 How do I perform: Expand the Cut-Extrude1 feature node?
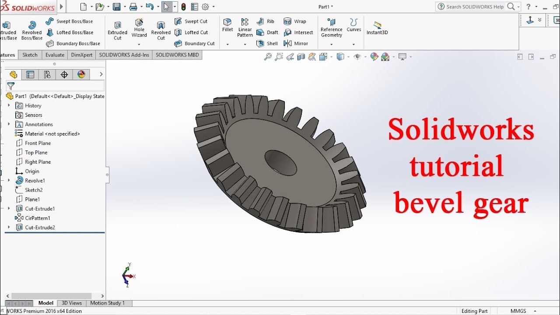(9, 209)
